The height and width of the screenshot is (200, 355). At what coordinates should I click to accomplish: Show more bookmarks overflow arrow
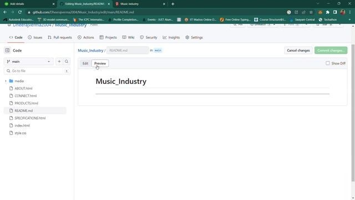click(349, 20)
